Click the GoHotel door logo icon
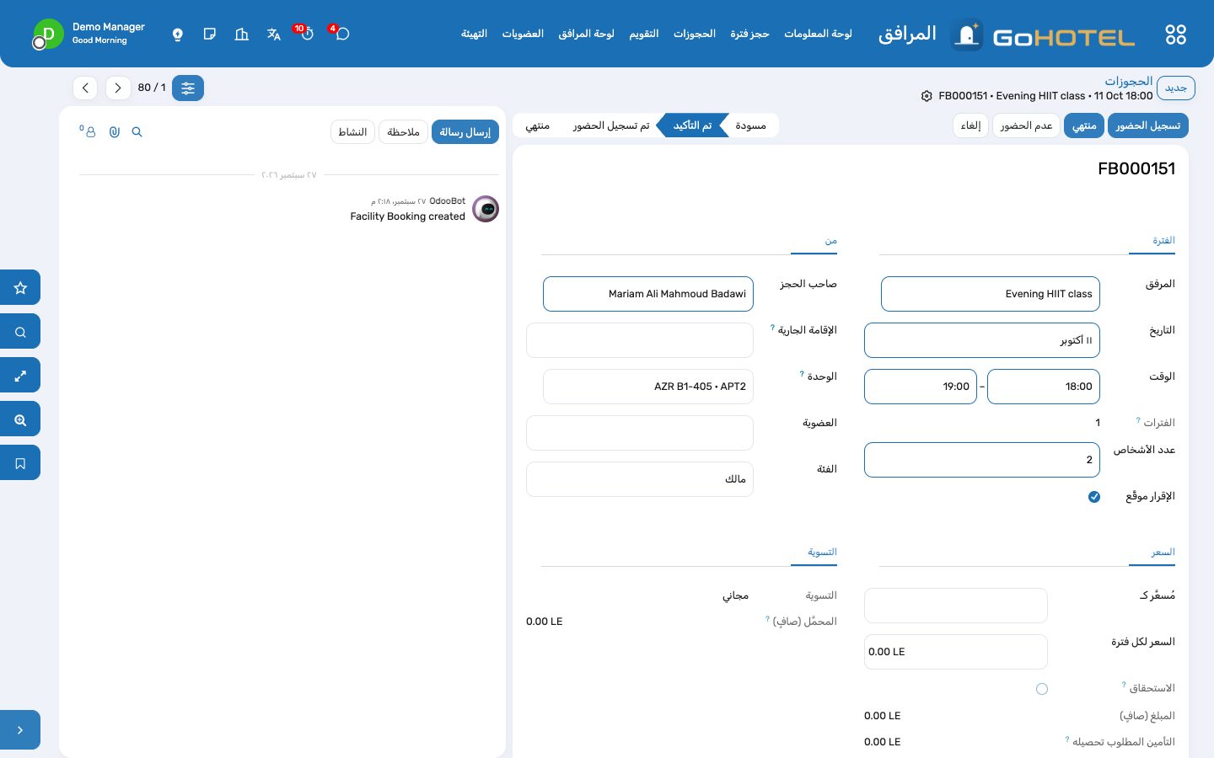 (967, 35)
